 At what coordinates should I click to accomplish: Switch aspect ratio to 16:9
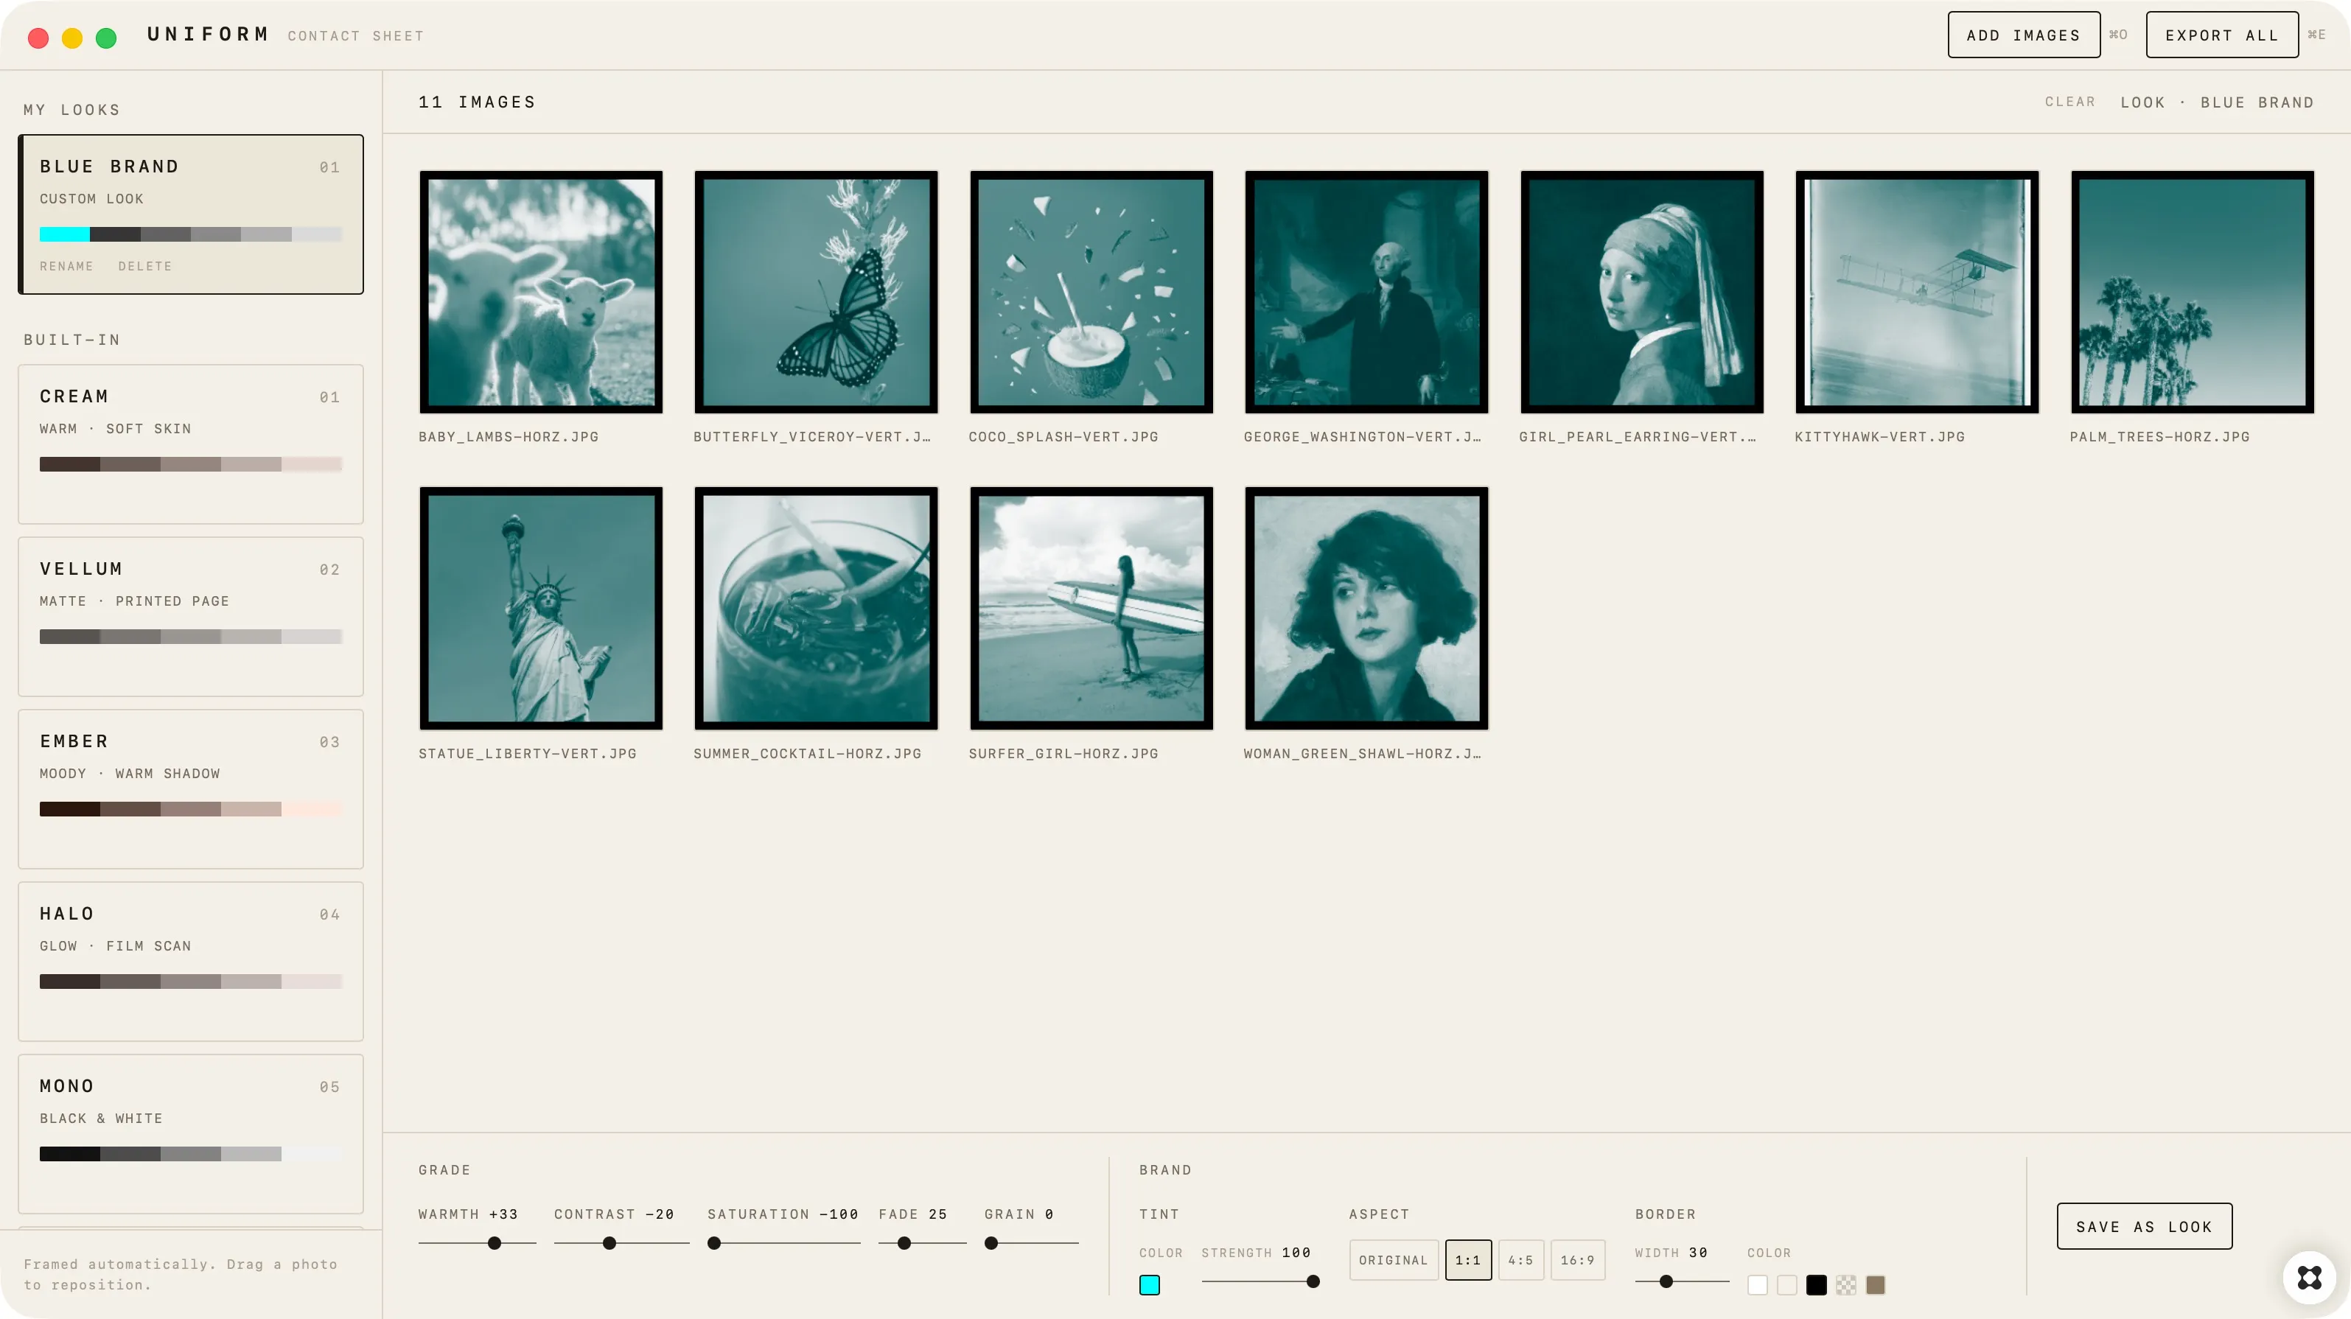(x=1577, y=1259)
